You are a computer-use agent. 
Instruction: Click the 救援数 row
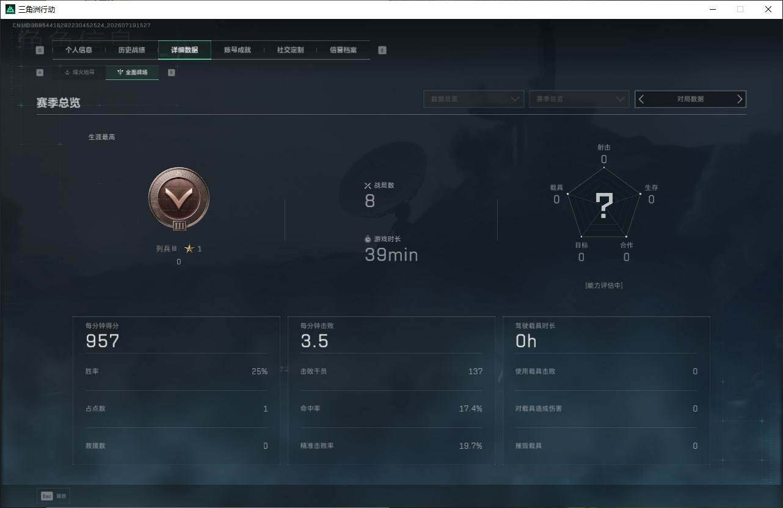(x=177, y=446)
